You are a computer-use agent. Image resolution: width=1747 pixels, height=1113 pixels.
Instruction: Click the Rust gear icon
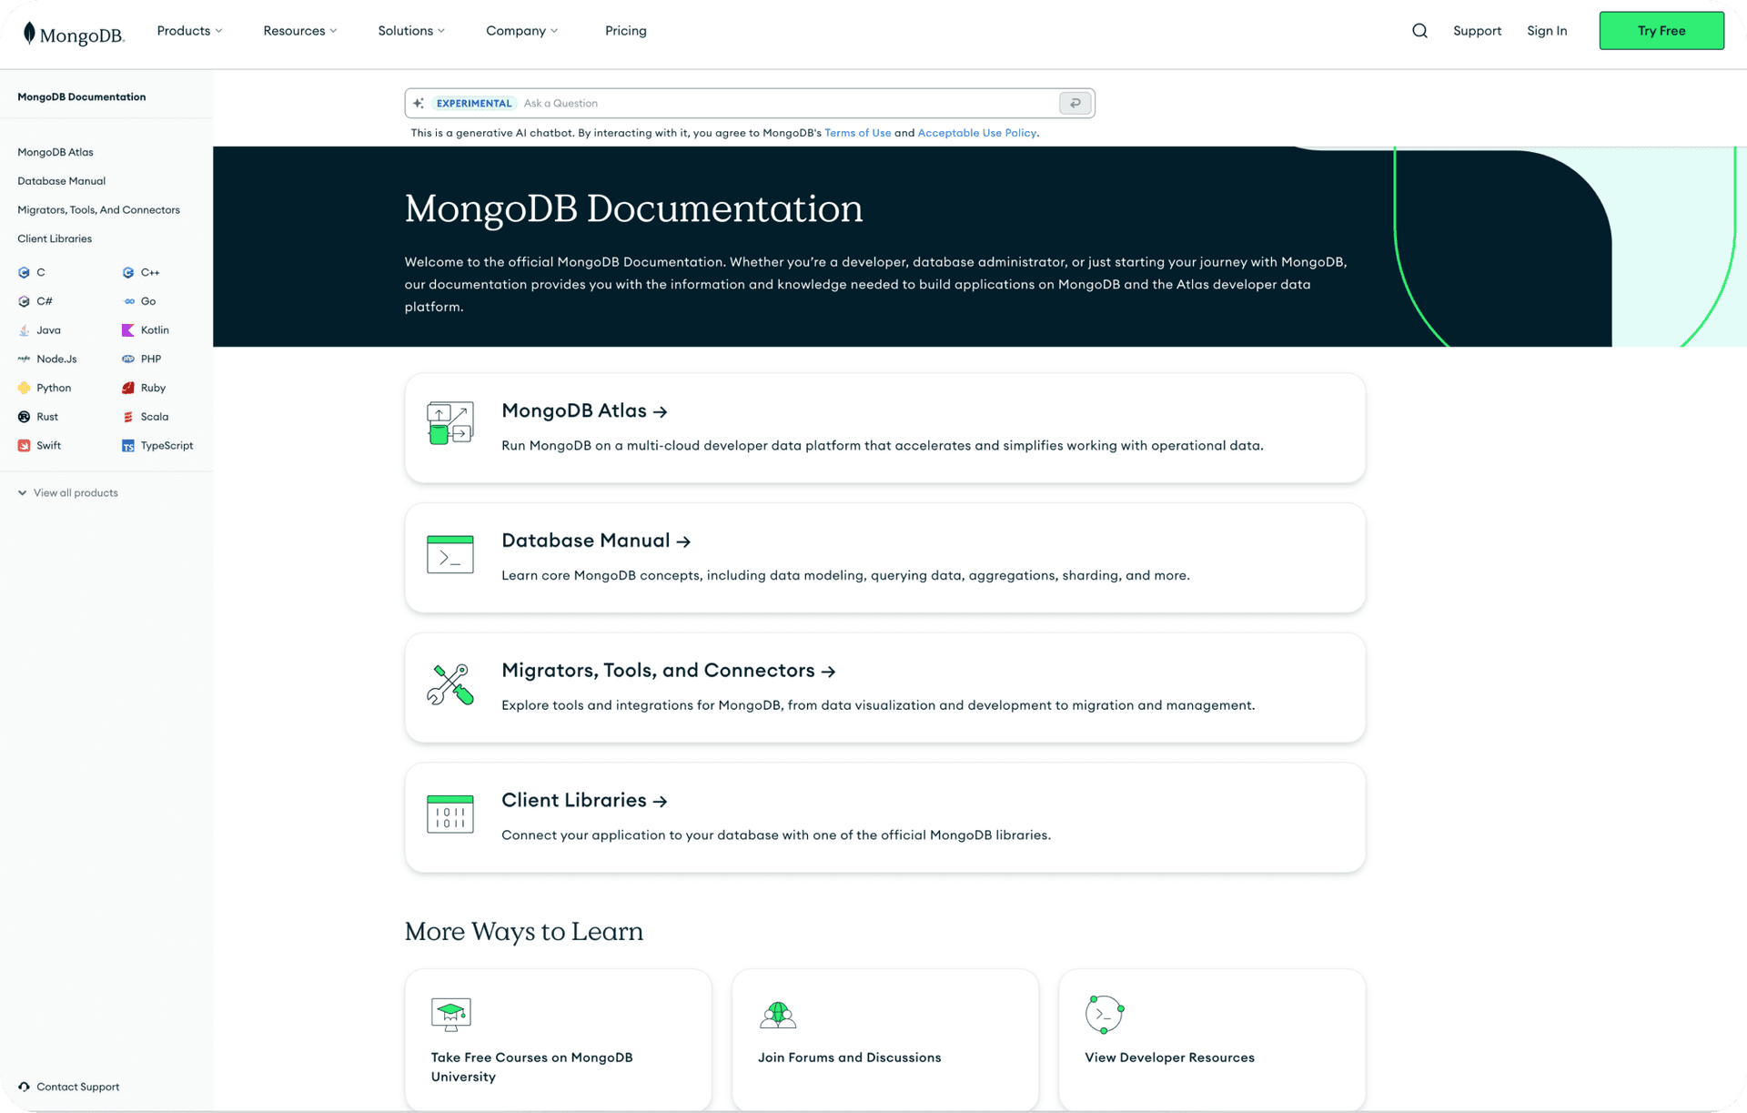point(24,417)
